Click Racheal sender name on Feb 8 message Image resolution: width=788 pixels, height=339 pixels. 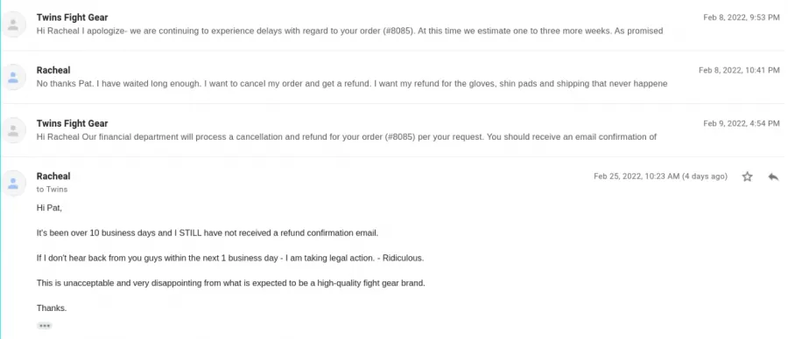point(53,70)
